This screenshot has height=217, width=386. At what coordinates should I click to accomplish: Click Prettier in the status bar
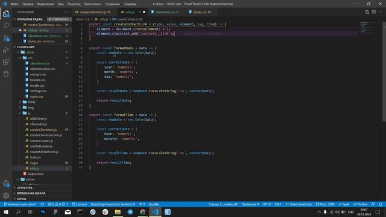click(x=360, y=204)
